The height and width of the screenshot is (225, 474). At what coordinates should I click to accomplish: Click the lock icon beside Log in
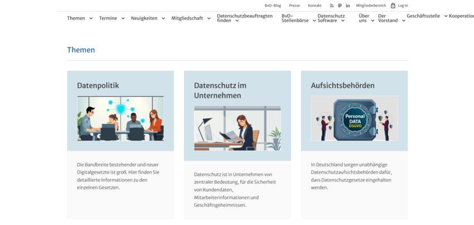point(393,6)
